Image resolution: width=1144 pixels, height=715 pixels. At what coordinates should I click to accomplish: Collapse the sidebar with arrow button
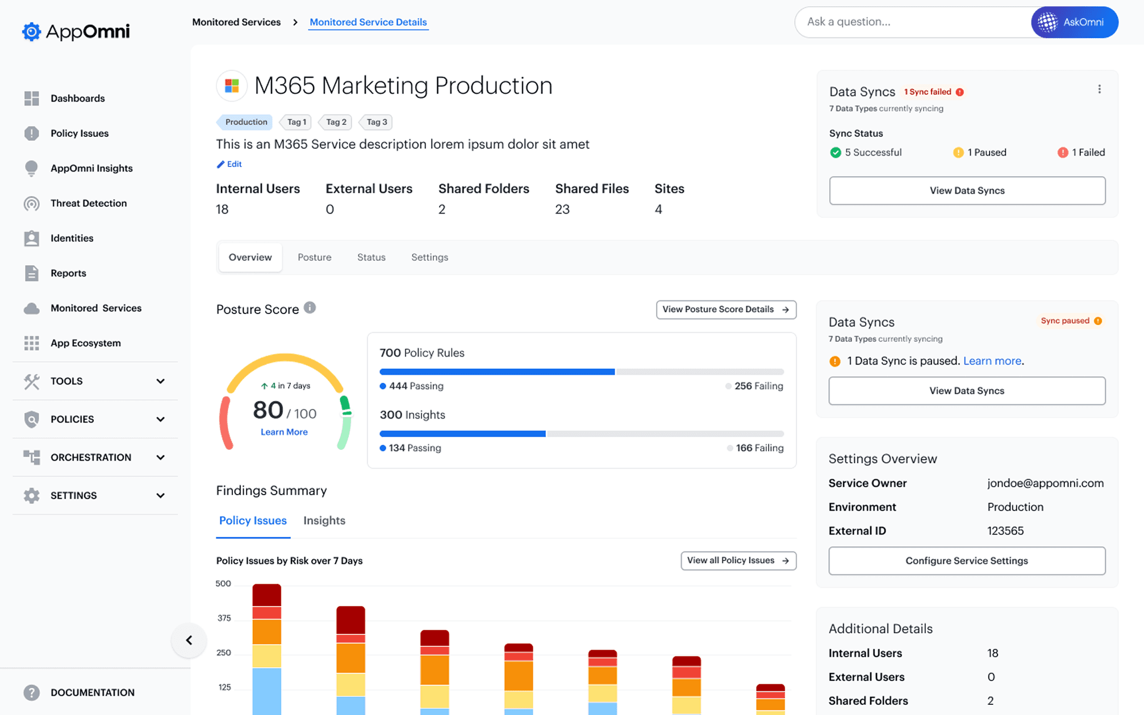pyautogui.click(x=189, y=640)
